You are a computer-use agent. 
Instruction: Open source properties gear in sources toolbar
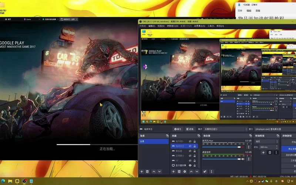185,171
